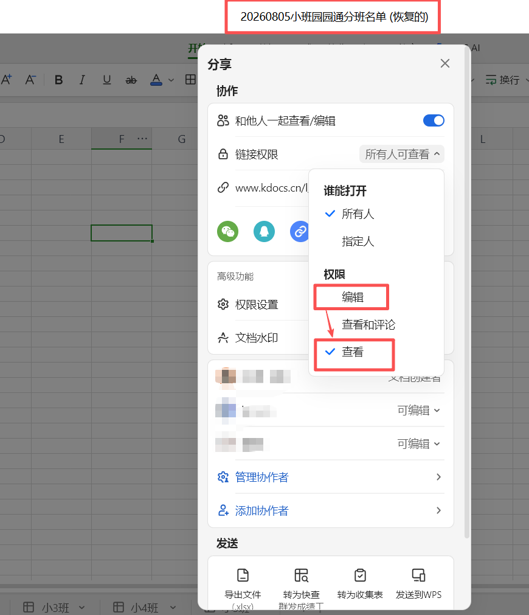Choose 查看和评论 permission option
Viewport: 529px width, 615px height.
[x=368, y=325]
